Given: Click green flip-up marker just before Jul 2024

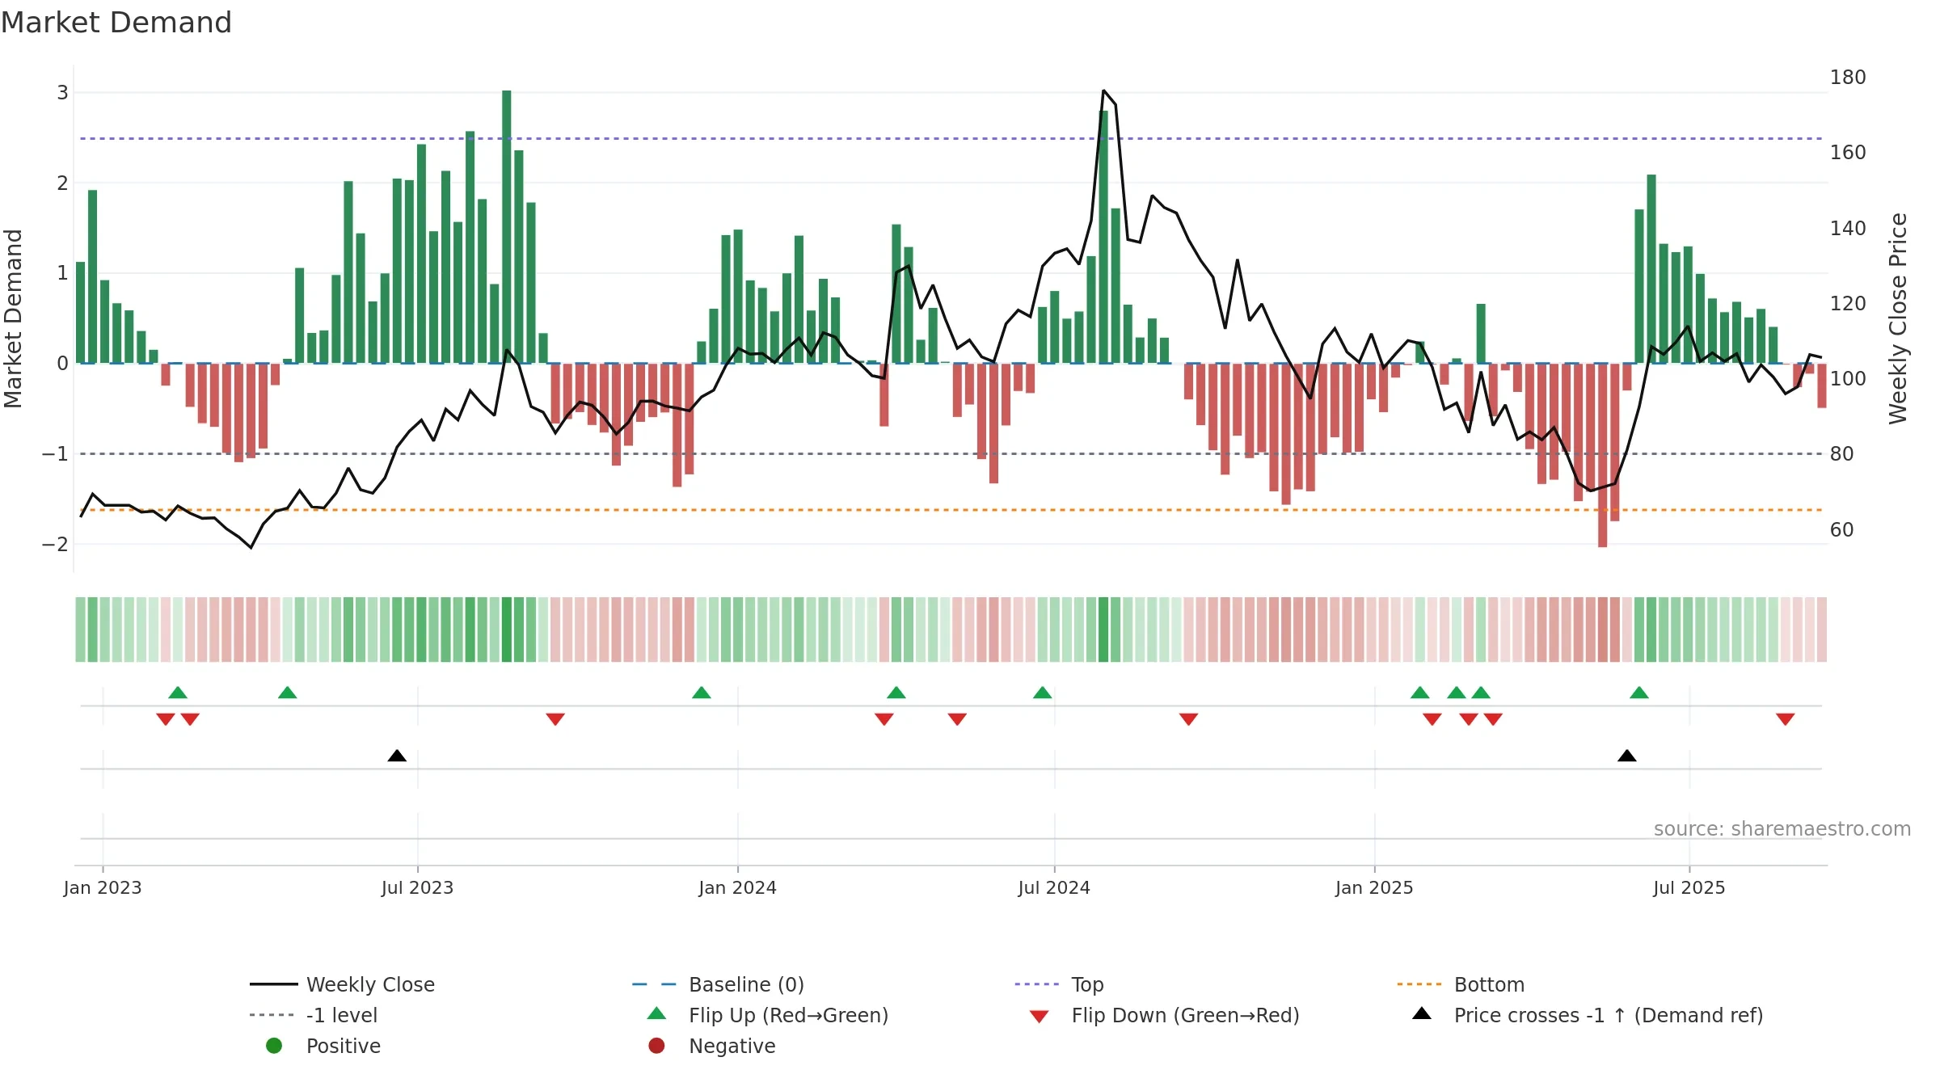Looking at the screenshot, I should coord(1043,693).
